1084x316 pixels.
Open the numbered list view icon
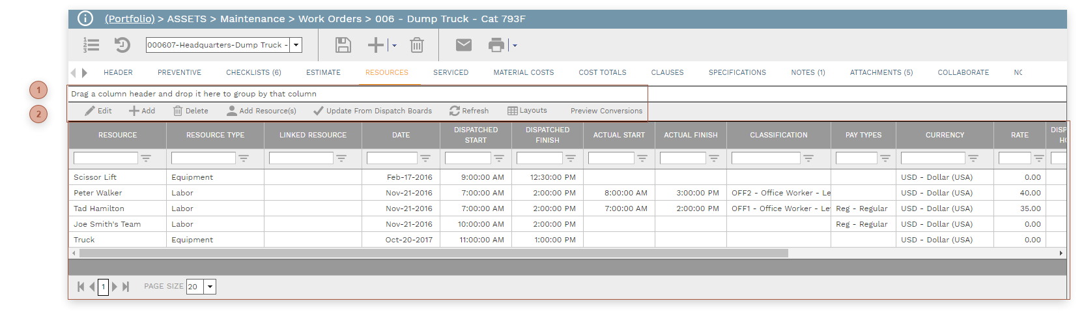click(91, 45)
